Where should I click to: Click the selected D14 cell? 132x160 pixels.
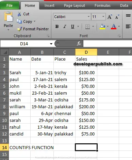86,147
